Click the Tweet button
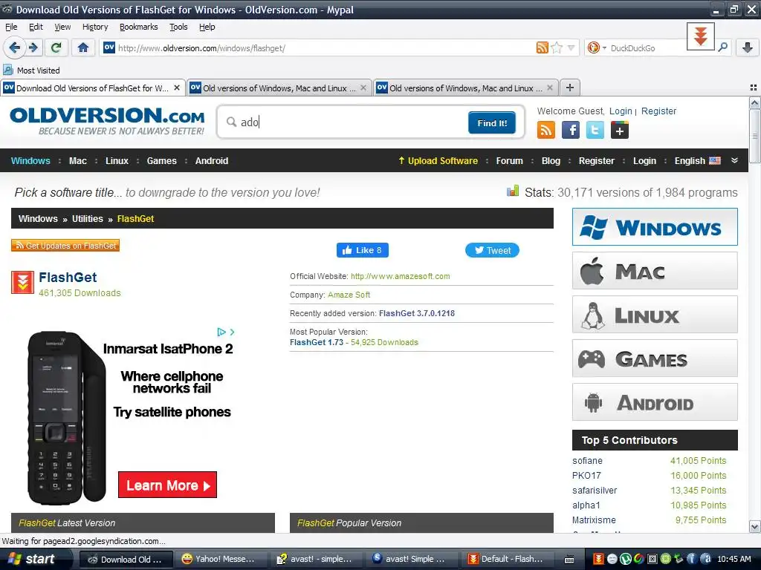 pyautogui.click(x=492, y=250)
